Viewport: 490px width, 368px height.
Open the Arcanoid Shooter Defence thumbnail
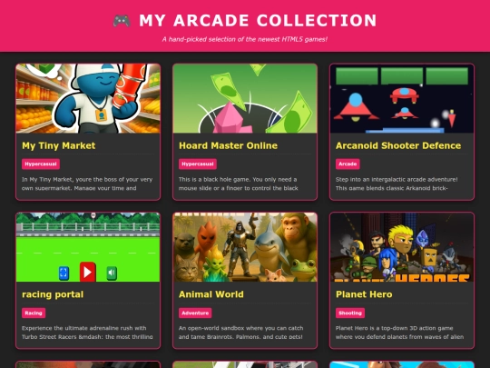tap(402, 98)
